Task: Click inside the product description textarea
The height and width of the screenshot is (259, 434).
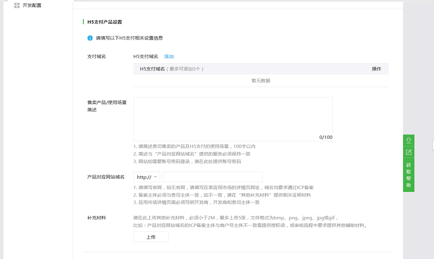Action: click(x=233, y=118)
